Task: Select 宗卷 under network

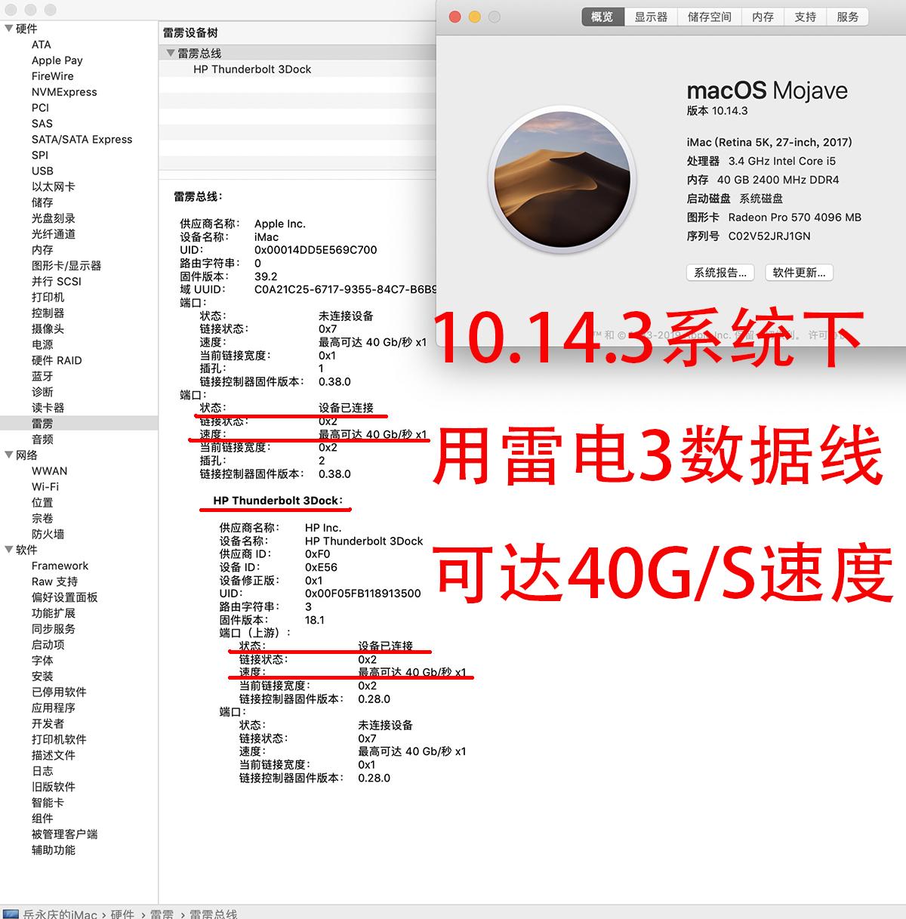Action: click(42, 519)
